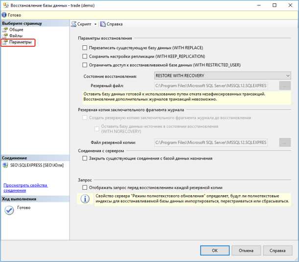Open Просмотреть свойства соединения link

(25, 188)
